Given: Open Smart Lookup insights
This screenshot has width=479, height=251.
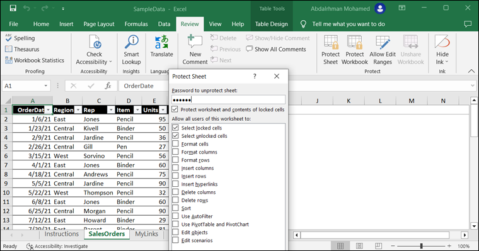Looking at the screenshot, I should click(131, 50).
